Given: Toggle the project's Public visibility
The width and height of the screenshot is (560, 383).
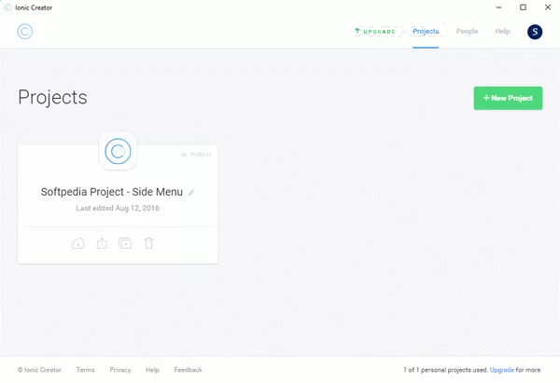Looking at the screenshot, I should click(197, 154).
